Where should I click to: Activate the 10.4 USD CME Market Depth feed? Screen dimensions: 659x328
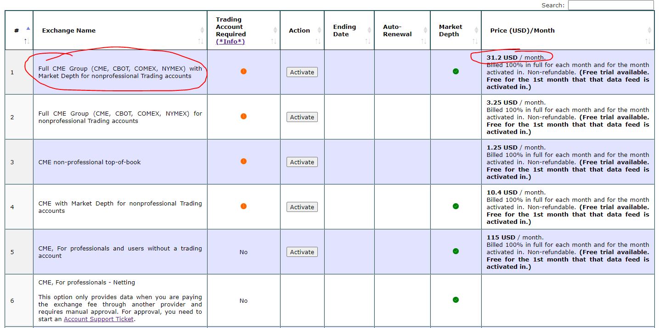(302, 207)
